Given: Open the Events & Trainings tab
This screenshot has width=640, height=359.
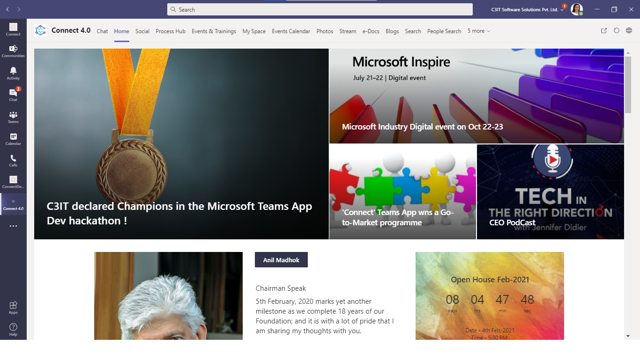Looking at the screenshot, I should click(x=214, y=31).
